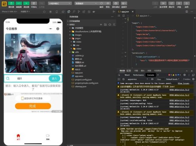Open the resource manager more options menu
196x146 pixels.
112,17
